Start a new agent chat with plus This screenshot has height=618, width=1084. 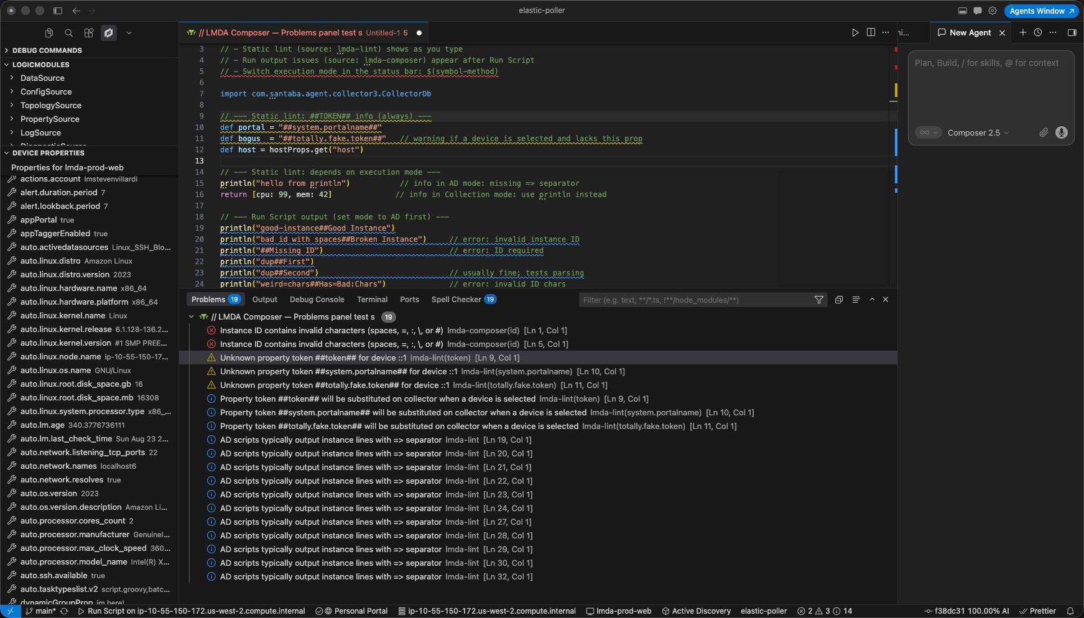(x=1022, y=32)
